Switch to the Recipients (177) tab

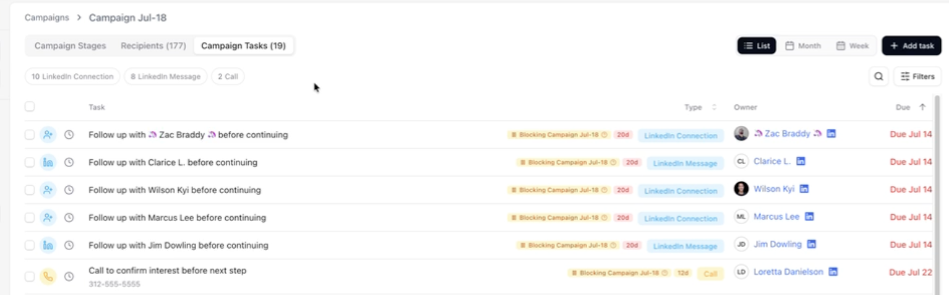(153, 46)
